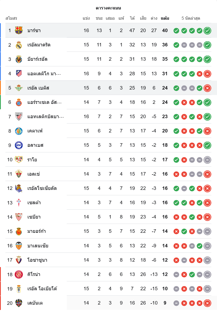
Task: Click the ตารางคะแนน table title
Action: pyautogui.click(x=108, y=8)
